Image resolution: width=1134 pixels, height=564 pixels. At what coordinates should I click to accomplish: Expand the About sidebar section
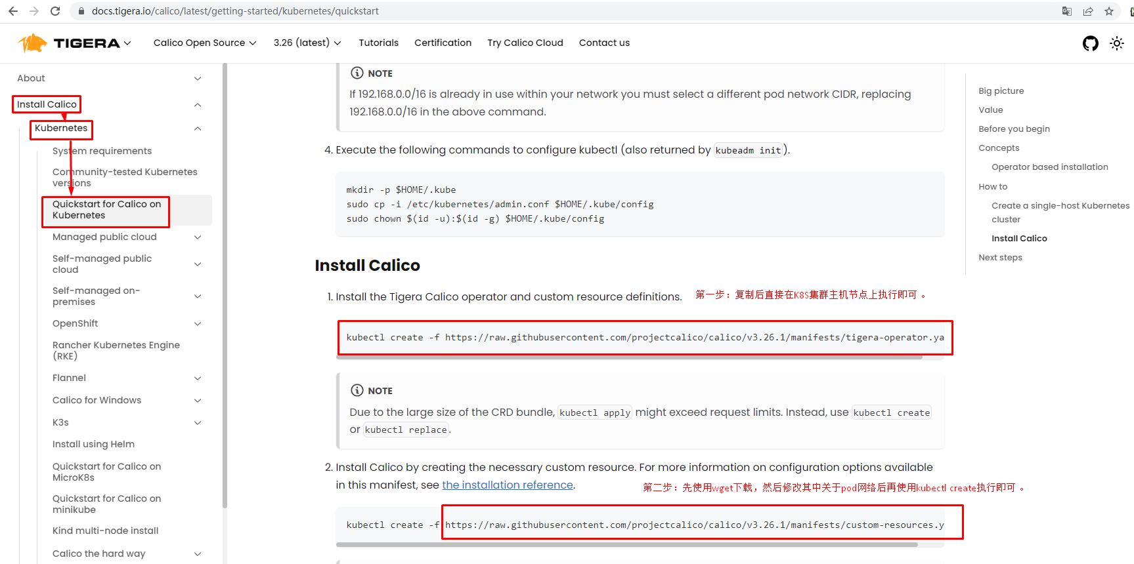point(198,79)
